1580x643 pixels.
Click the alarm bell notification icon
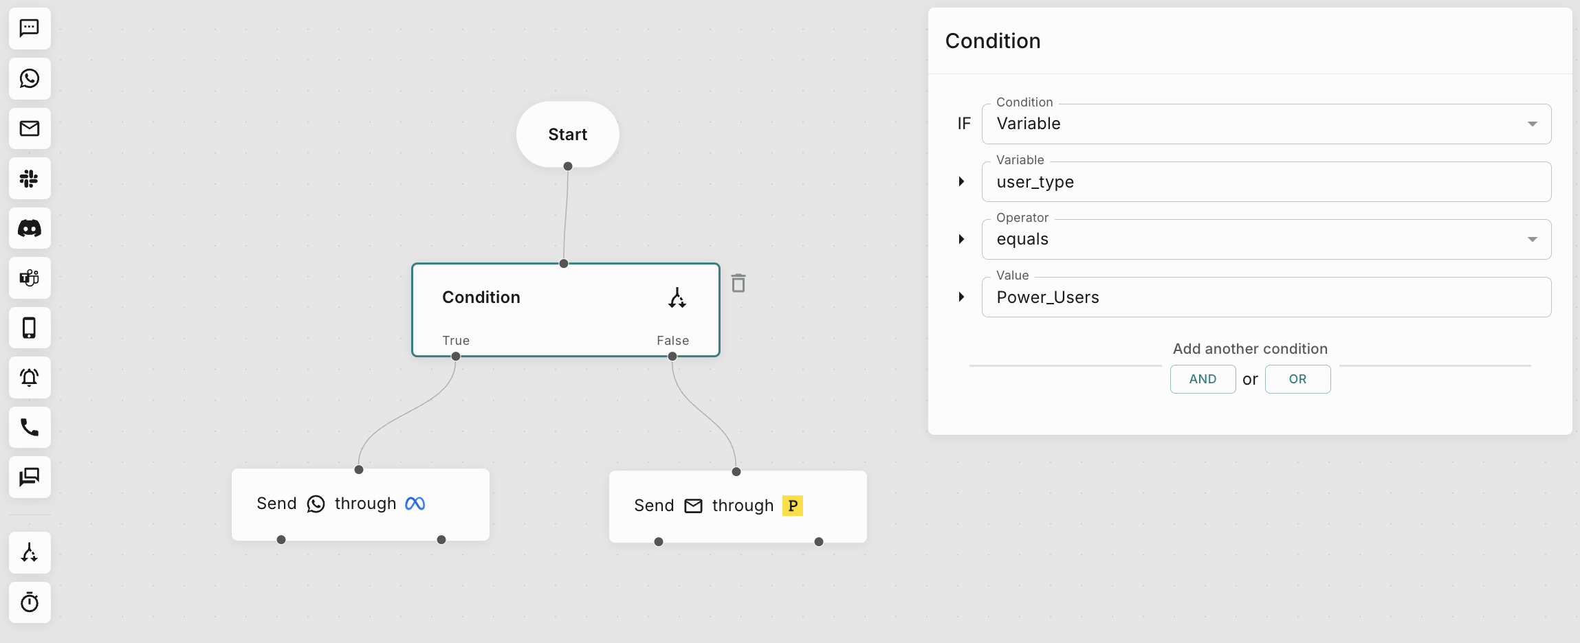[30, 378]
